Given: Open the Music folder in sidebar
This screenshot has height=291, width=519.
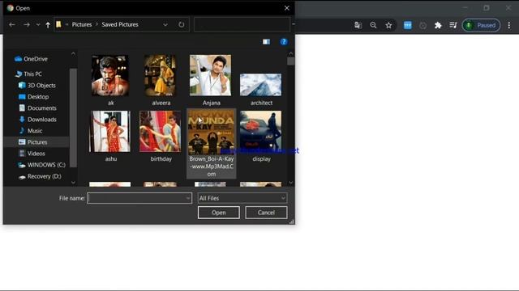Looking at the screenshot, I should [31, 131].
